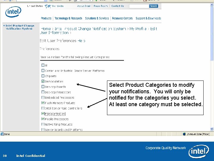
Task: Open My Profile breadcrumb link
Action: pyautogui.click(x=138, y=29)
